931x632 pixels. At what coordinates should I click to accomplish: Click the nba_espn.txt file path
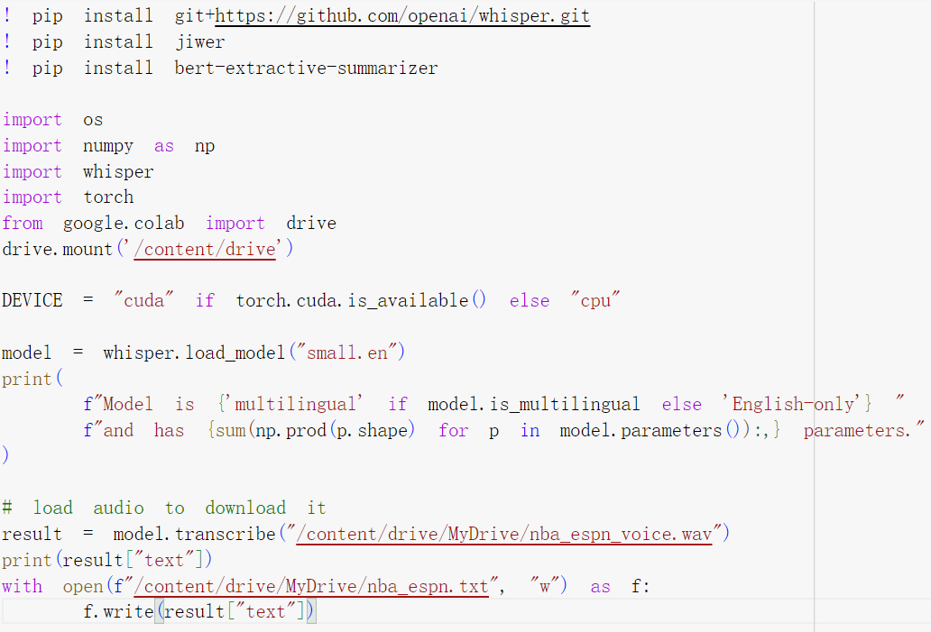[311, 586]
